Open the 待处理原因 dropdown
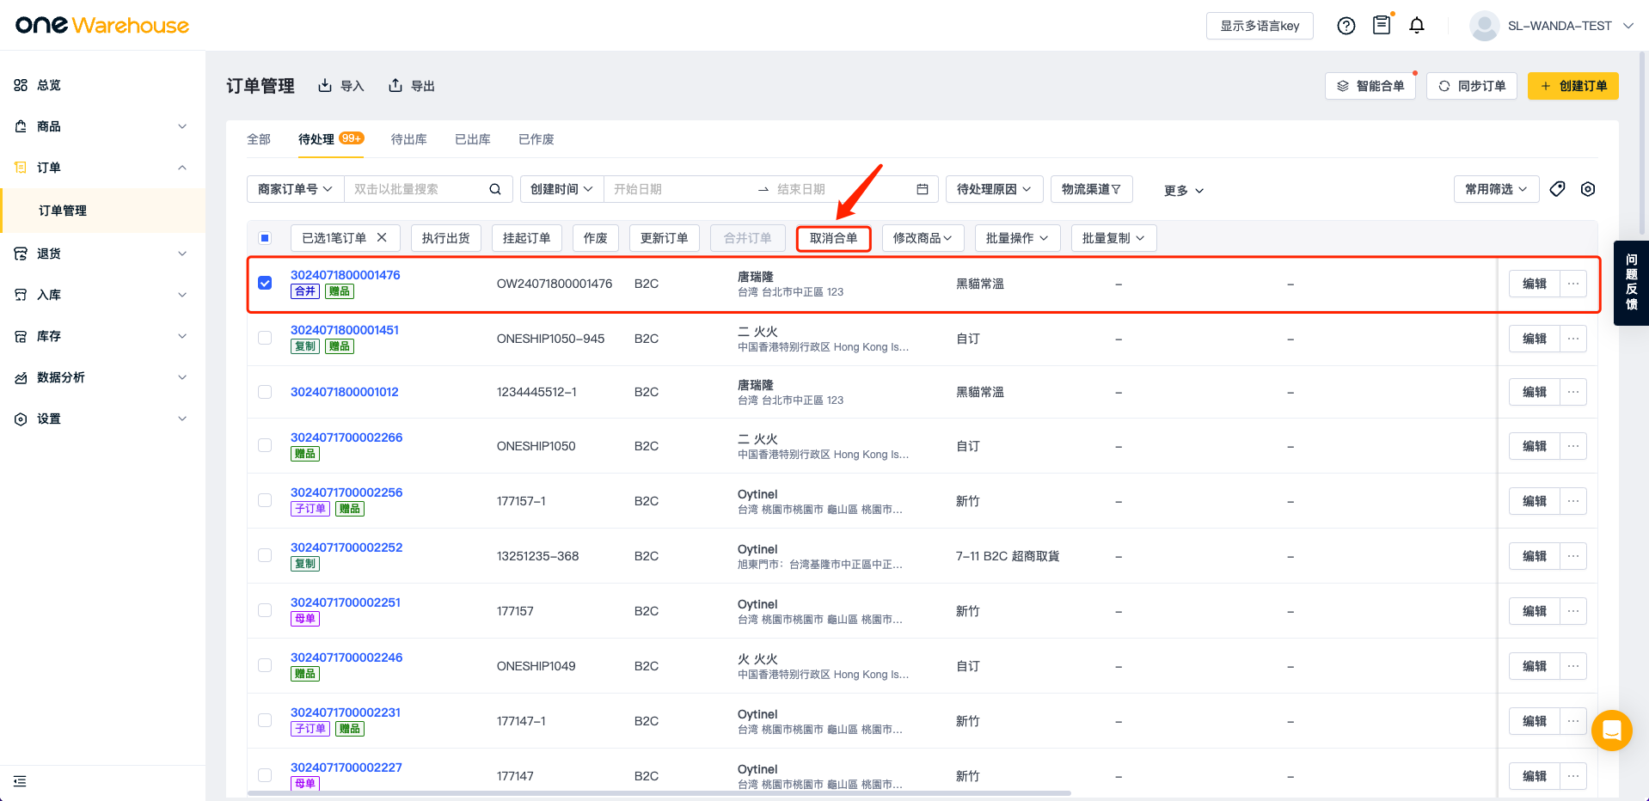This screenshot has height=801, width=1649. click(994, 189)
